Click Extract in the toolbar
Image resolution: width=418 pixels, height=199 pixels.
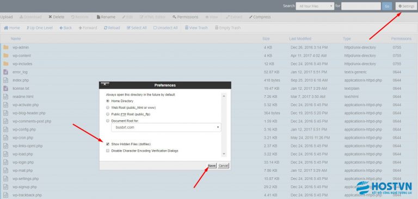[x=234, y=17]
